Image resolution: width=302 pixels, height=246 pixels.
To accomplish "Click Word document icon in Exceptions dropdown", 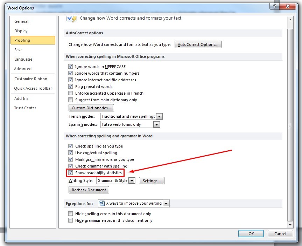I will (x=101, y=203).
